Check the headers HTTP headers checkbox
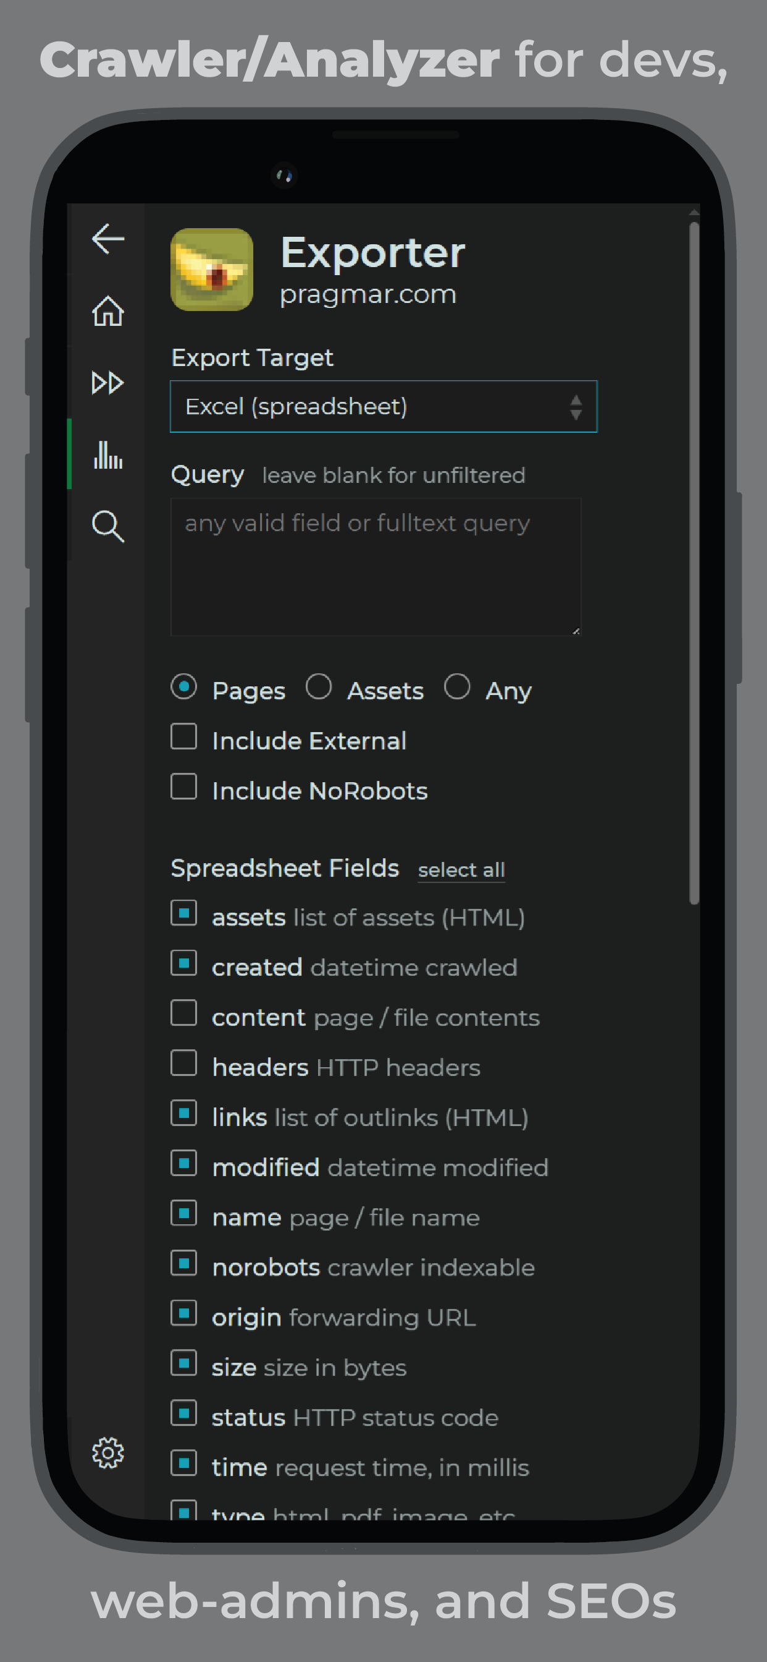The width and height of the screenshot is (767, 1662). click(x=183, y=1063)
